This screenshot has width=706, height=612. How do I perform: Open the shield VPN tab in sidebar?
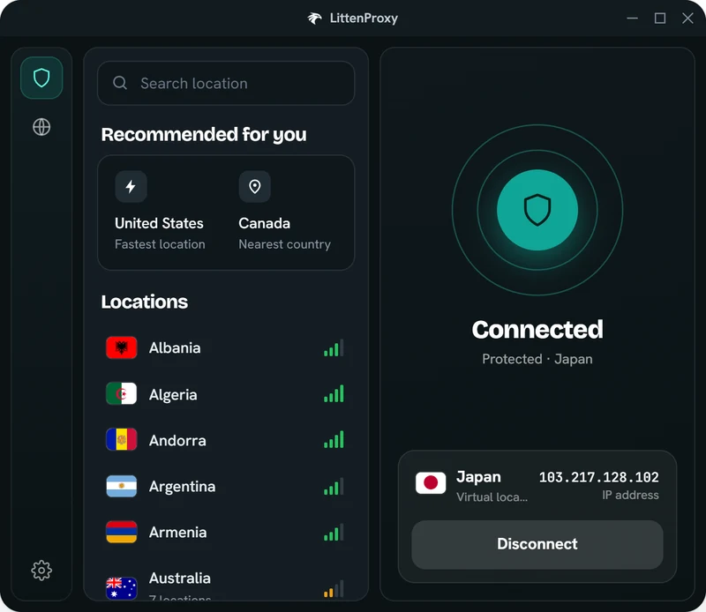41,78
